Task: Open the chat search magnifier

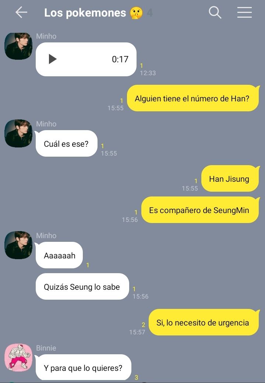Action: click(x=215, y=13)
